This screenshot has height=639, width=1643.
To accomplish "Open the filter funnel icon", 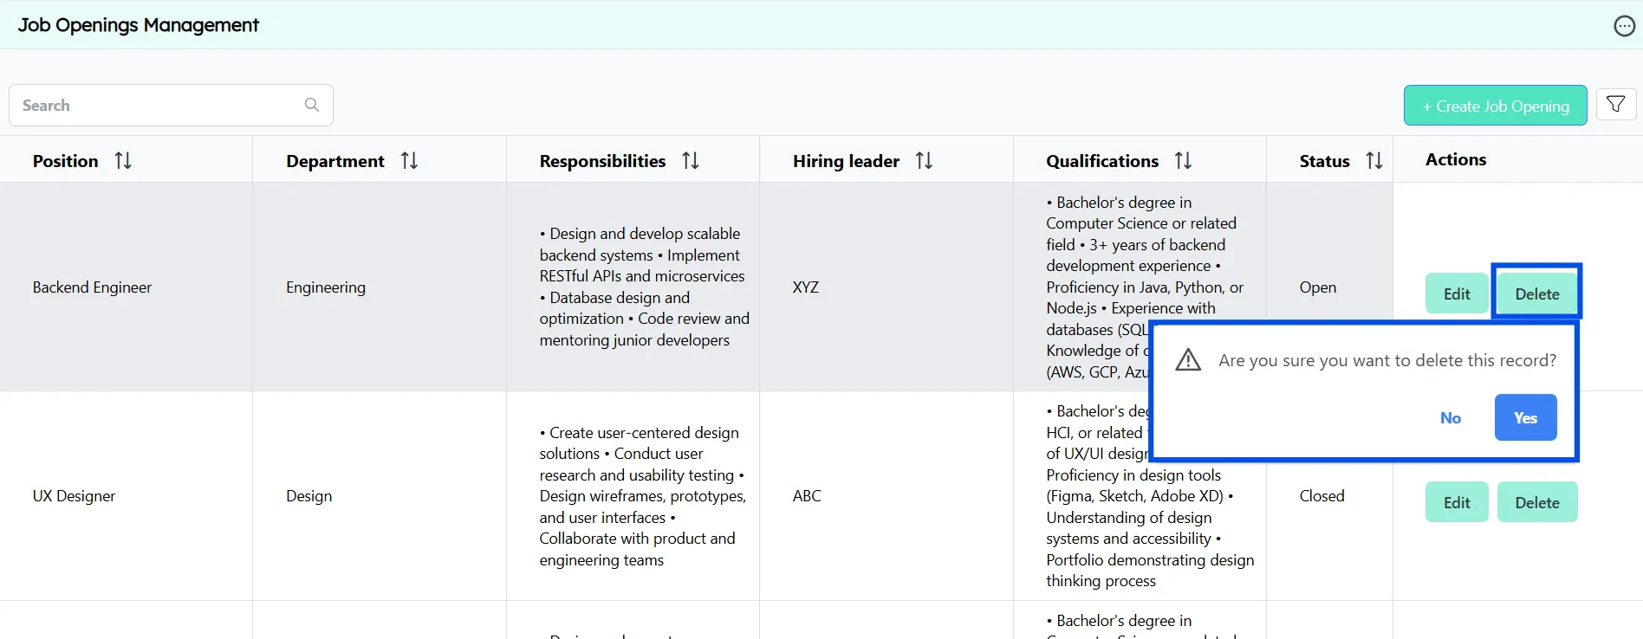I will [x=1615, y=105].
